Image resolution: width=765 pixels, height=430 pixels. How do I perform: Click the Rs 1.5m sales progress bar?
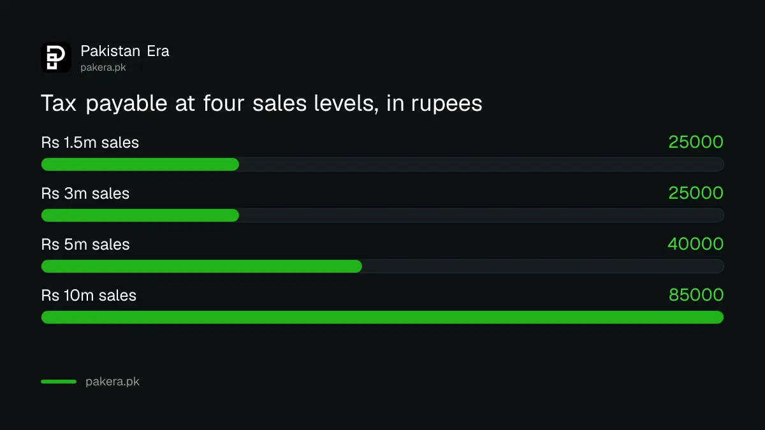382,164
